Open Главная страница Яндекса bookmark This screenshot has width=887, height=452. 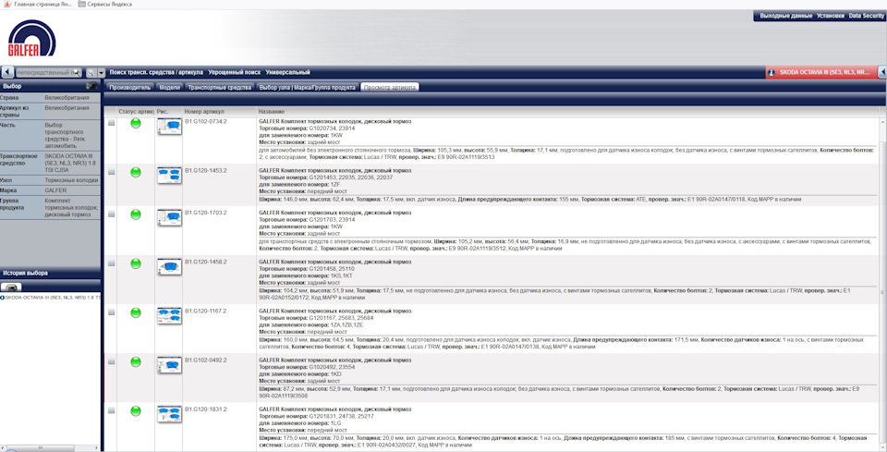pyautogui.click(x=38, y=4)
